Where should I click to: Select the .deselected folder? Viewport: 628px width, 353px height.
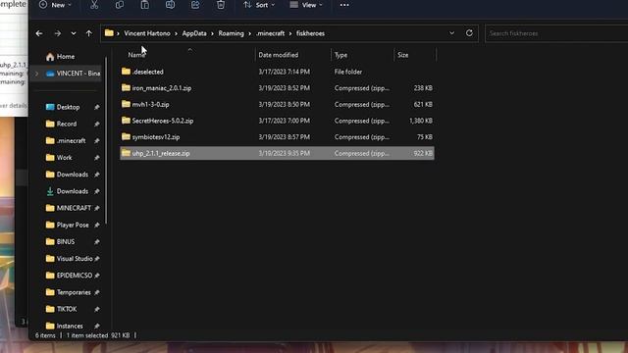pos(277,72)
